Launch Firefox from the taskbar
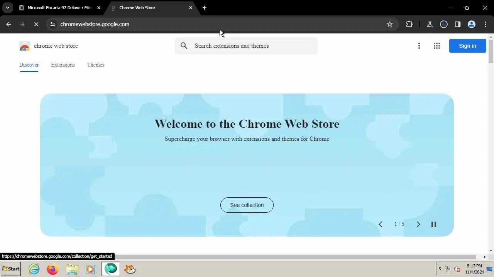The width and height of the screenshot is (494, 277). click(53, 269)
